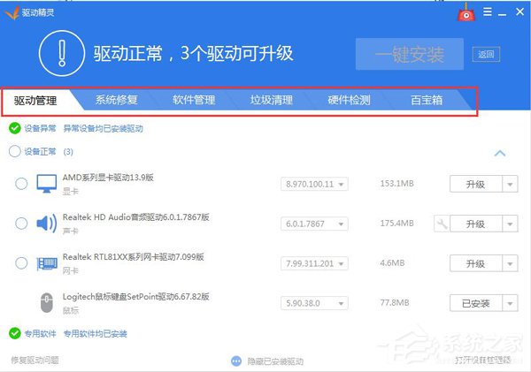
Task: Toggle the 设备正常 select-all circle
Action: click(14, 151)
